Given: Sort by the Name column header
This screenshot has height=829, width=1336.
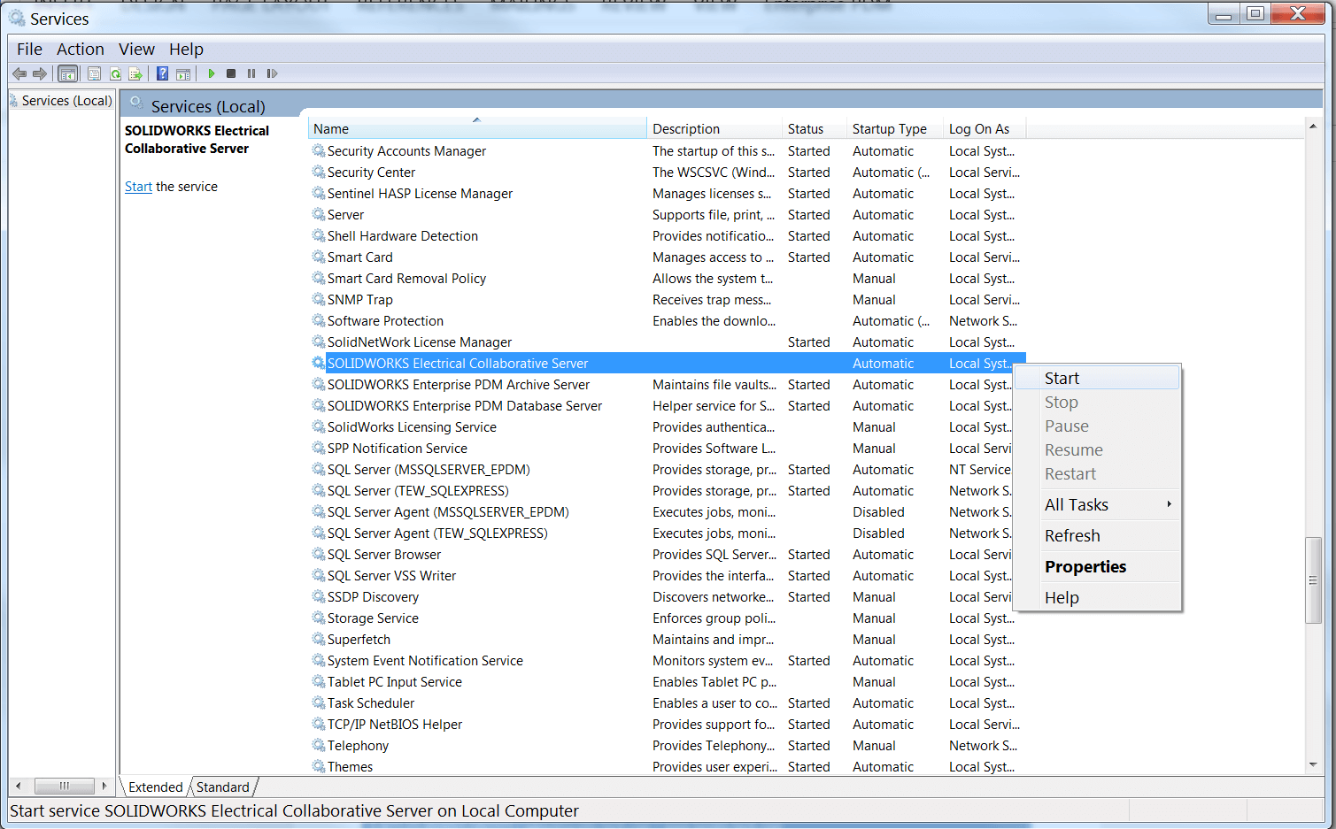Looking at the screenshot, I should (x=477, y=128).
